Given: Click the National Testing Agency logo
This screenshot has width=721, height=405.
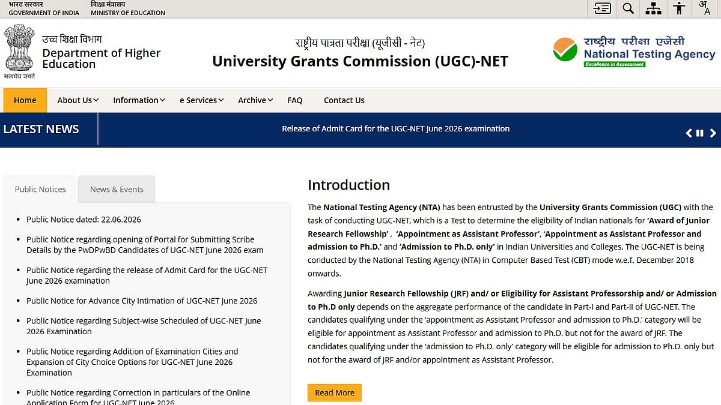Looking at the screenshot, I should click(634, 52).
